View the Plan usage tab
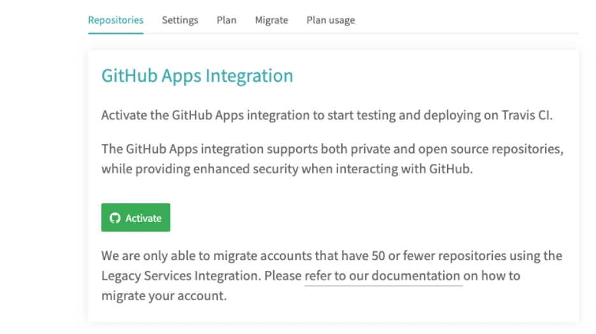Viewport: 596px width, 334px height. (x=330, y=20)
